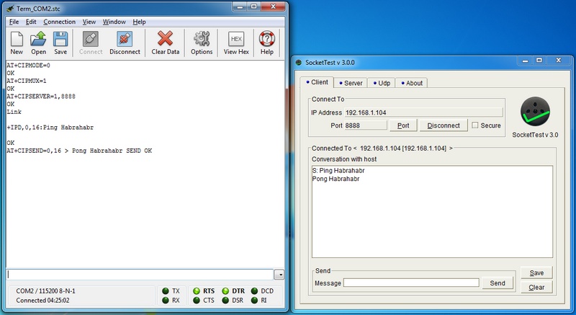Click the 'AT+CIPSEND=0,16' terminal line
Screen dimensions: 576x315
pos(79,151)
